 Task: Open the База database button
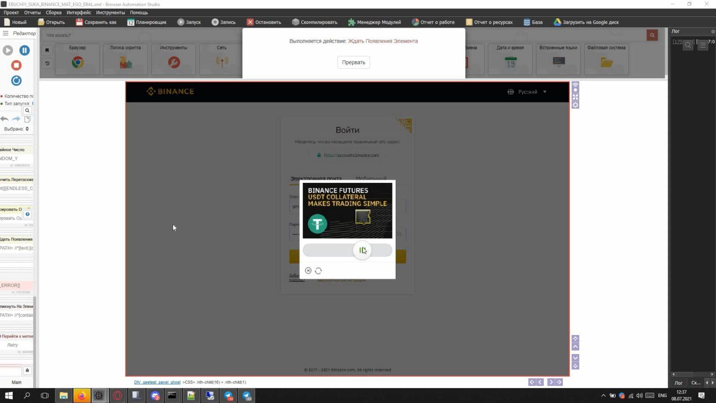point(533,22)
